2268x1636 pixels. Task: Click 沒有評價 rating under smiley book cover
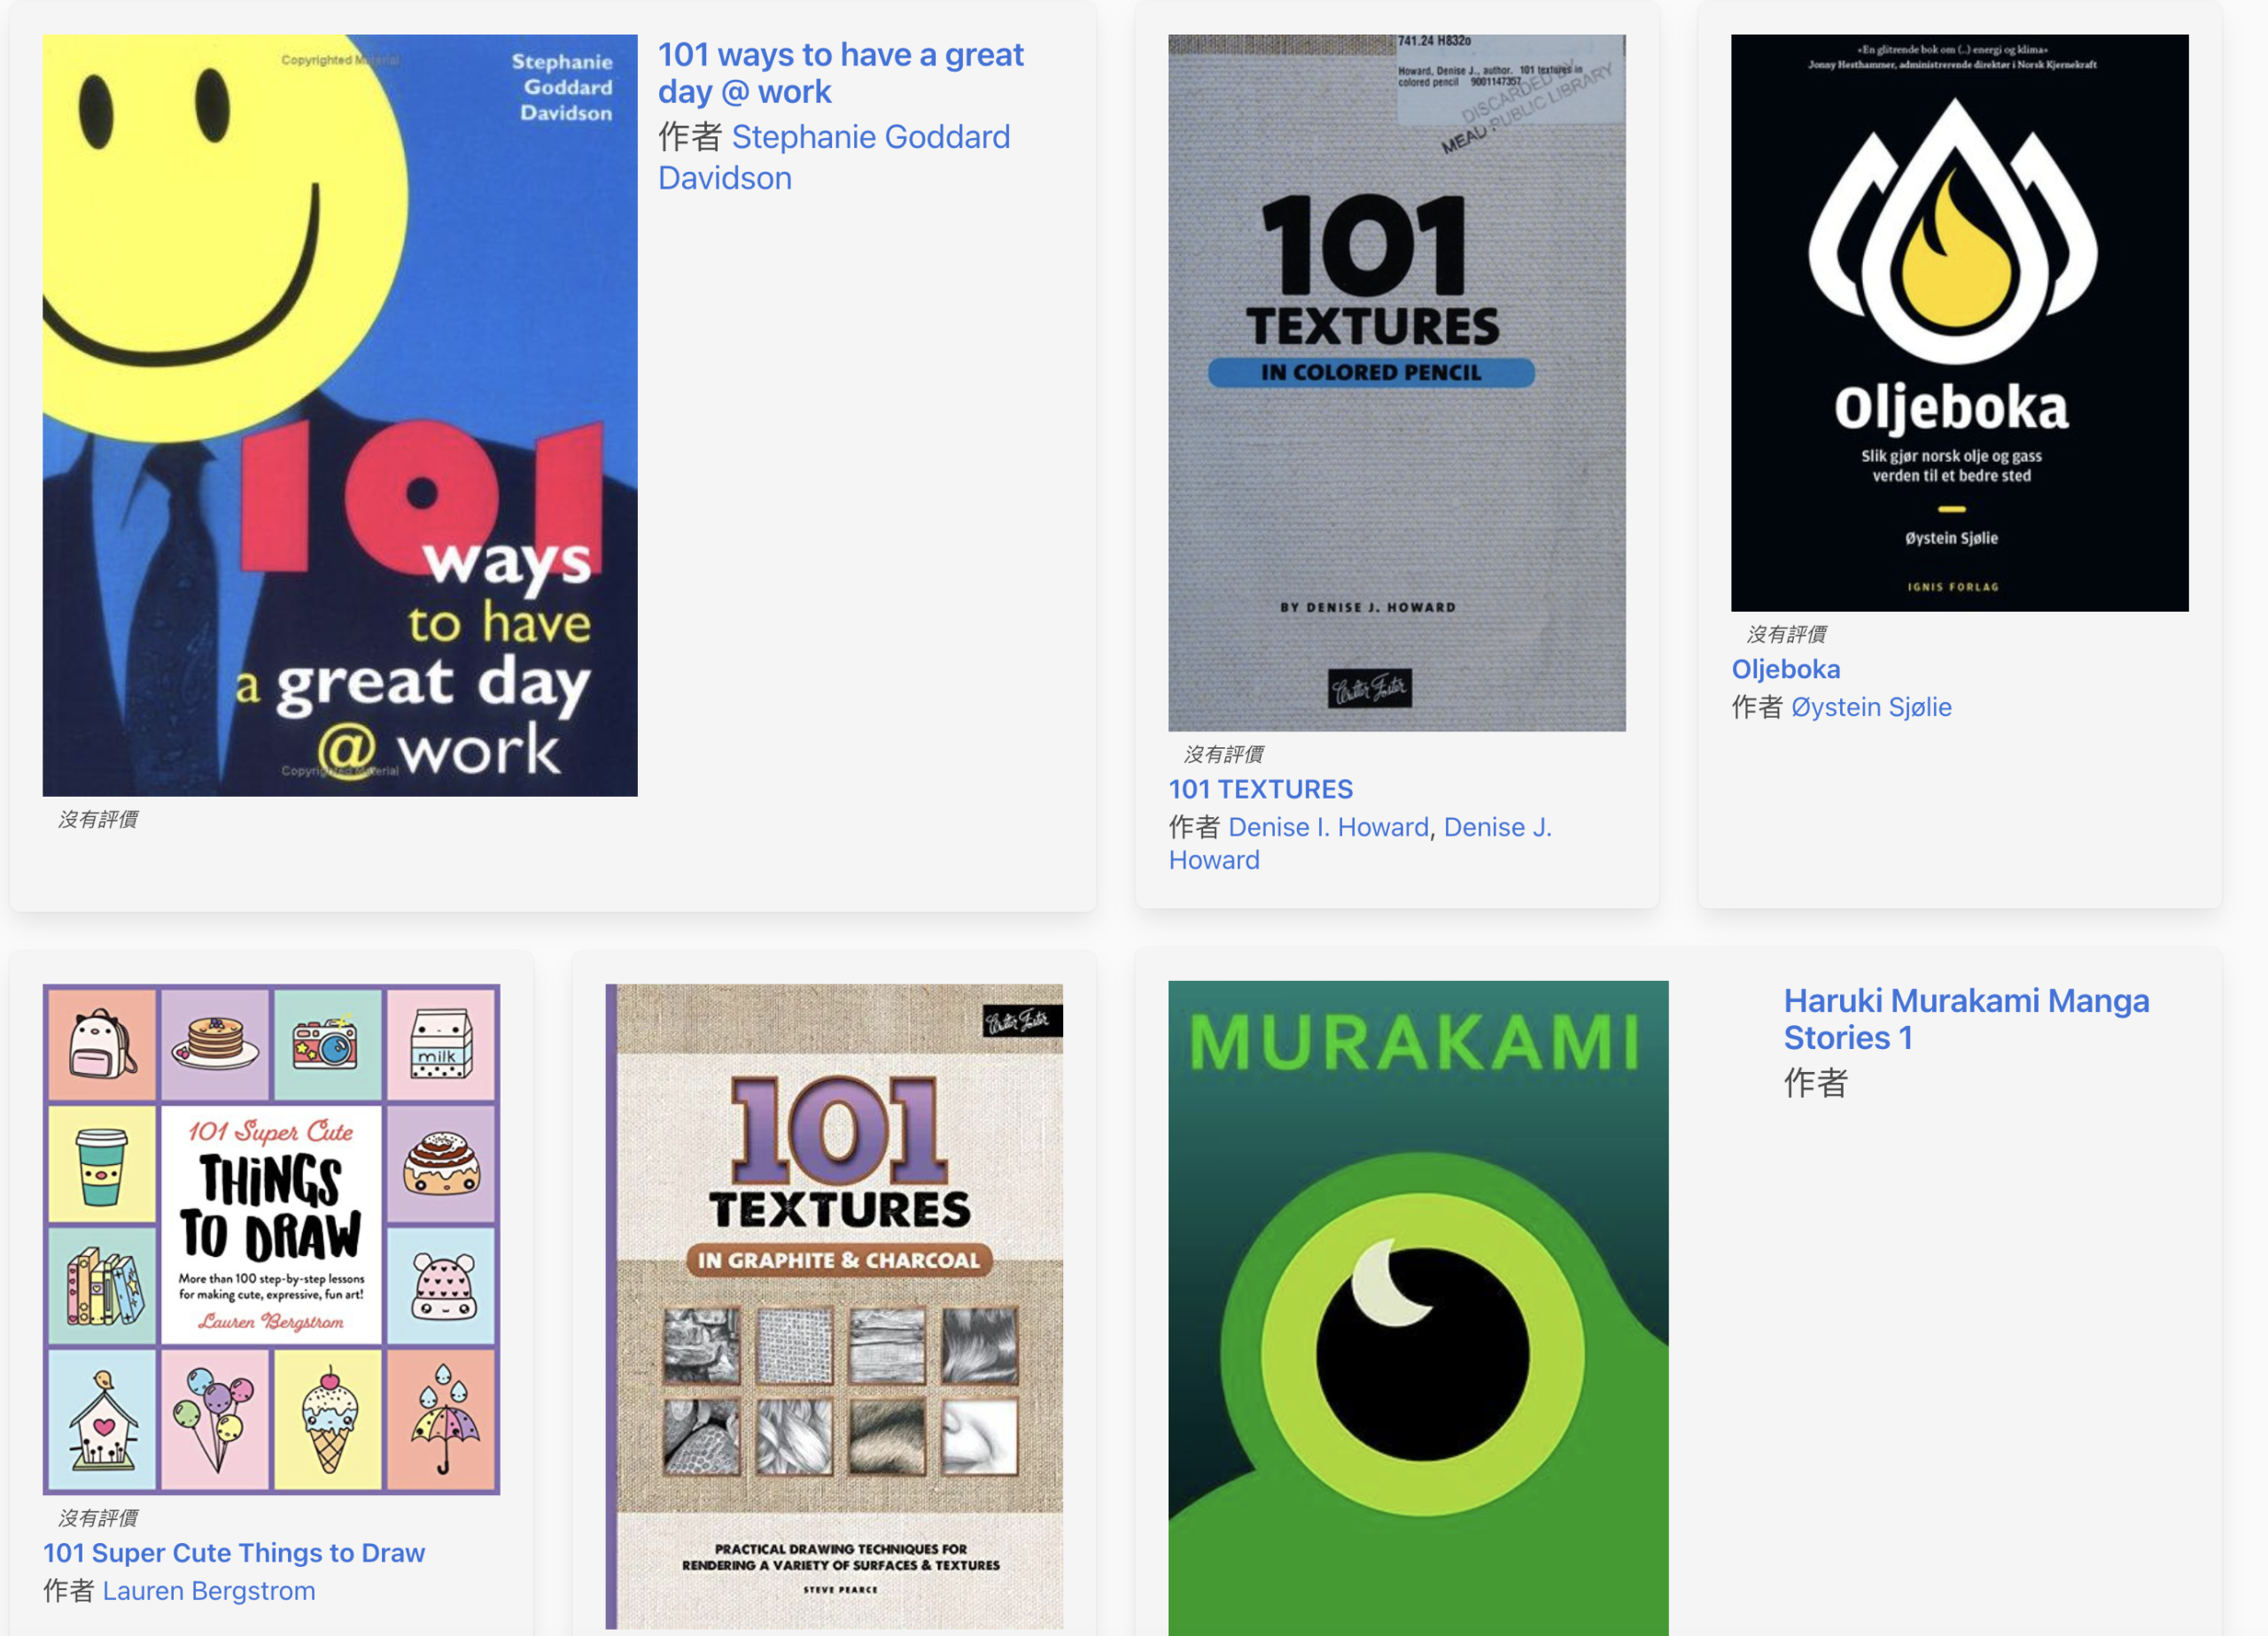point(98,819)
